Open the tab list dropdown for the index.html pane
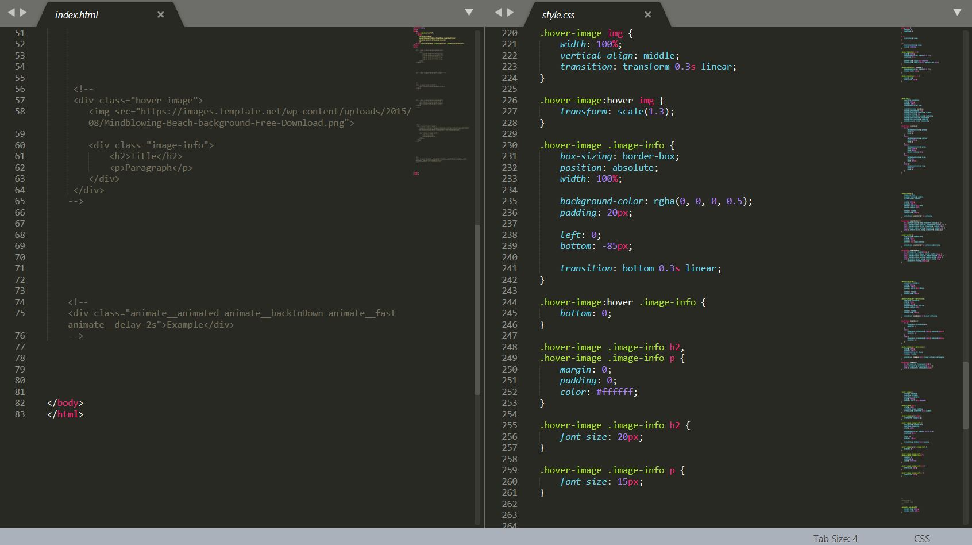This screenshot has height=545, width=972. pos(469,12)
